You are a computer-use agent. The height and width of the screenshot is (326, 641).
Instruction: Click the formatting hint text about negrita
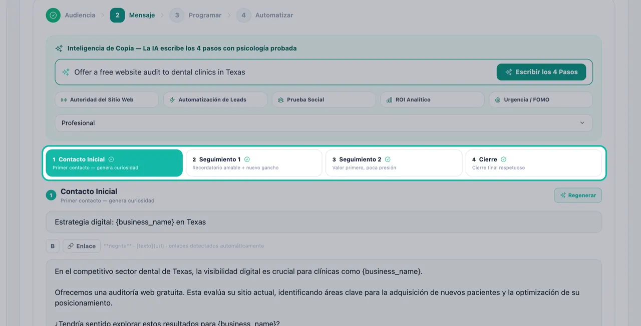184,246
